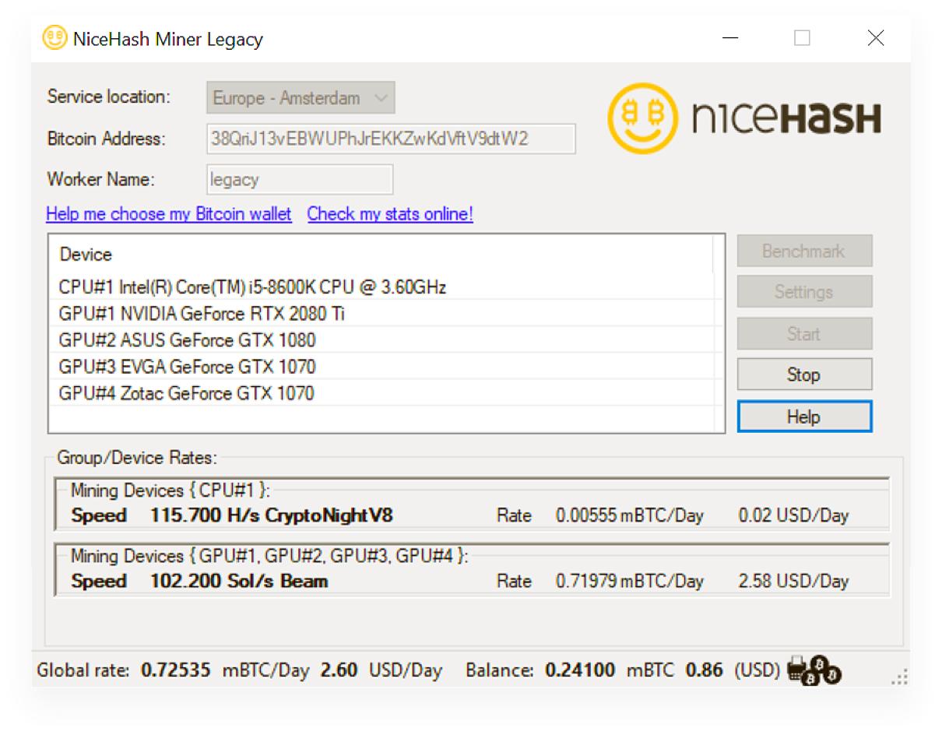Minimize the NiceHash Miner Legacy window
942x735 pixels.
coord(730,38)
